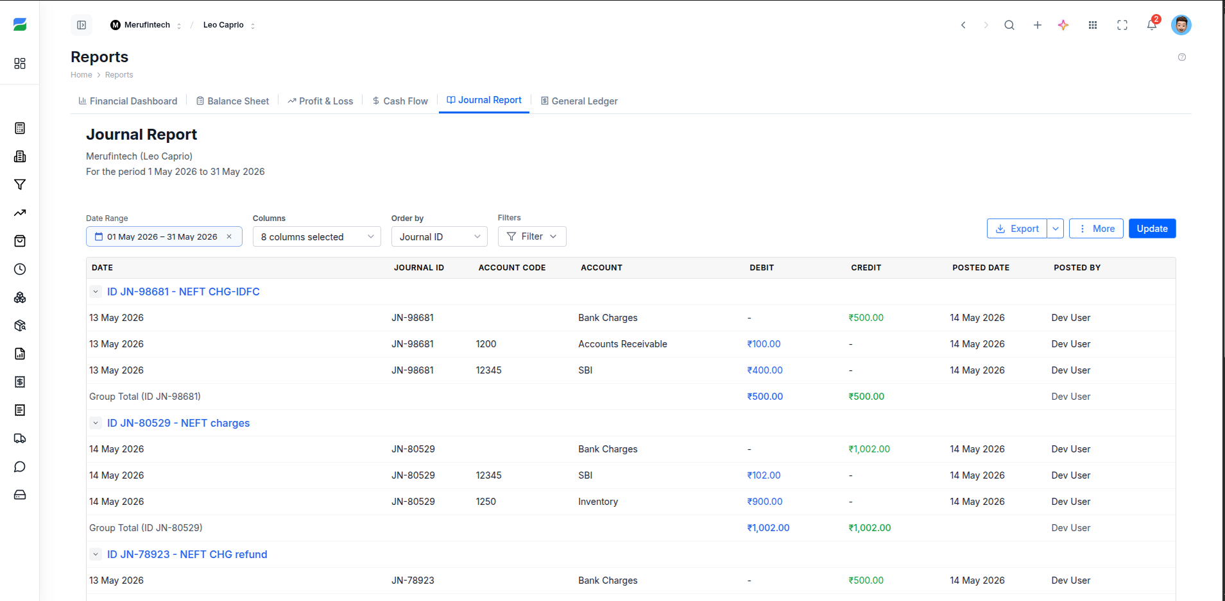Click the date range input field
Image resolution: width=1225 pixels, height=601 pixels.
pos(164,236)
